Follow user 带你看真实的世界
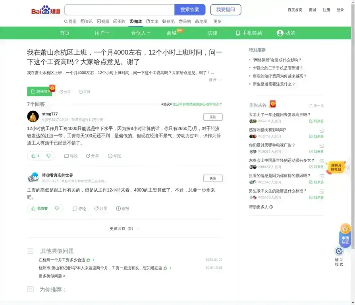355x305 pixels. pos(213,178)
